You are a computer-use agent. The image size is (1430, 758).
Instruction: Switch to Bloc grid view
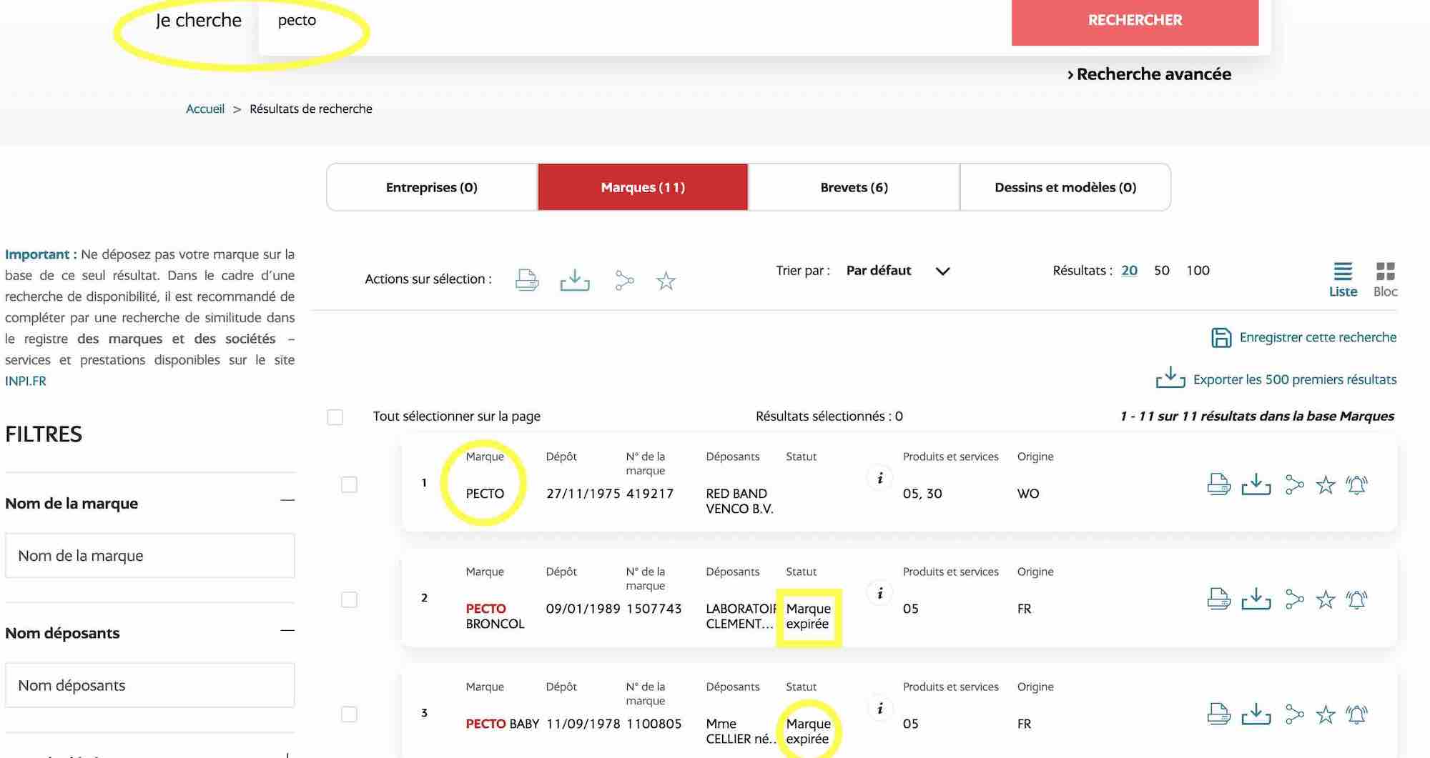1385,279
